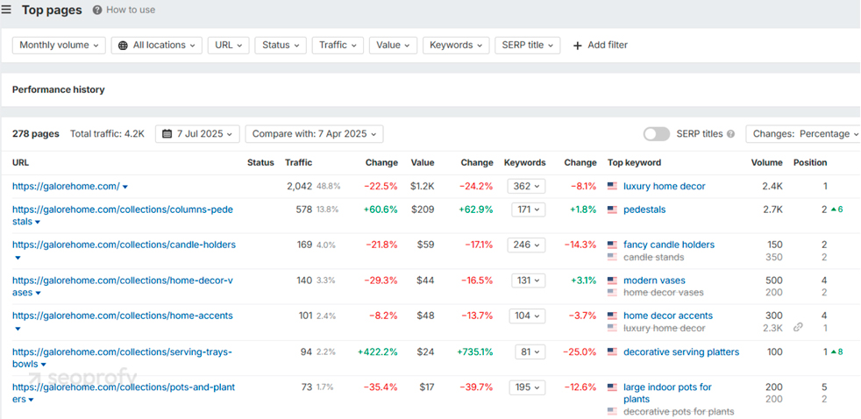861x419 pixels.
Task: Click the info icon next to SERP titles
Action: tap(731, 133)
